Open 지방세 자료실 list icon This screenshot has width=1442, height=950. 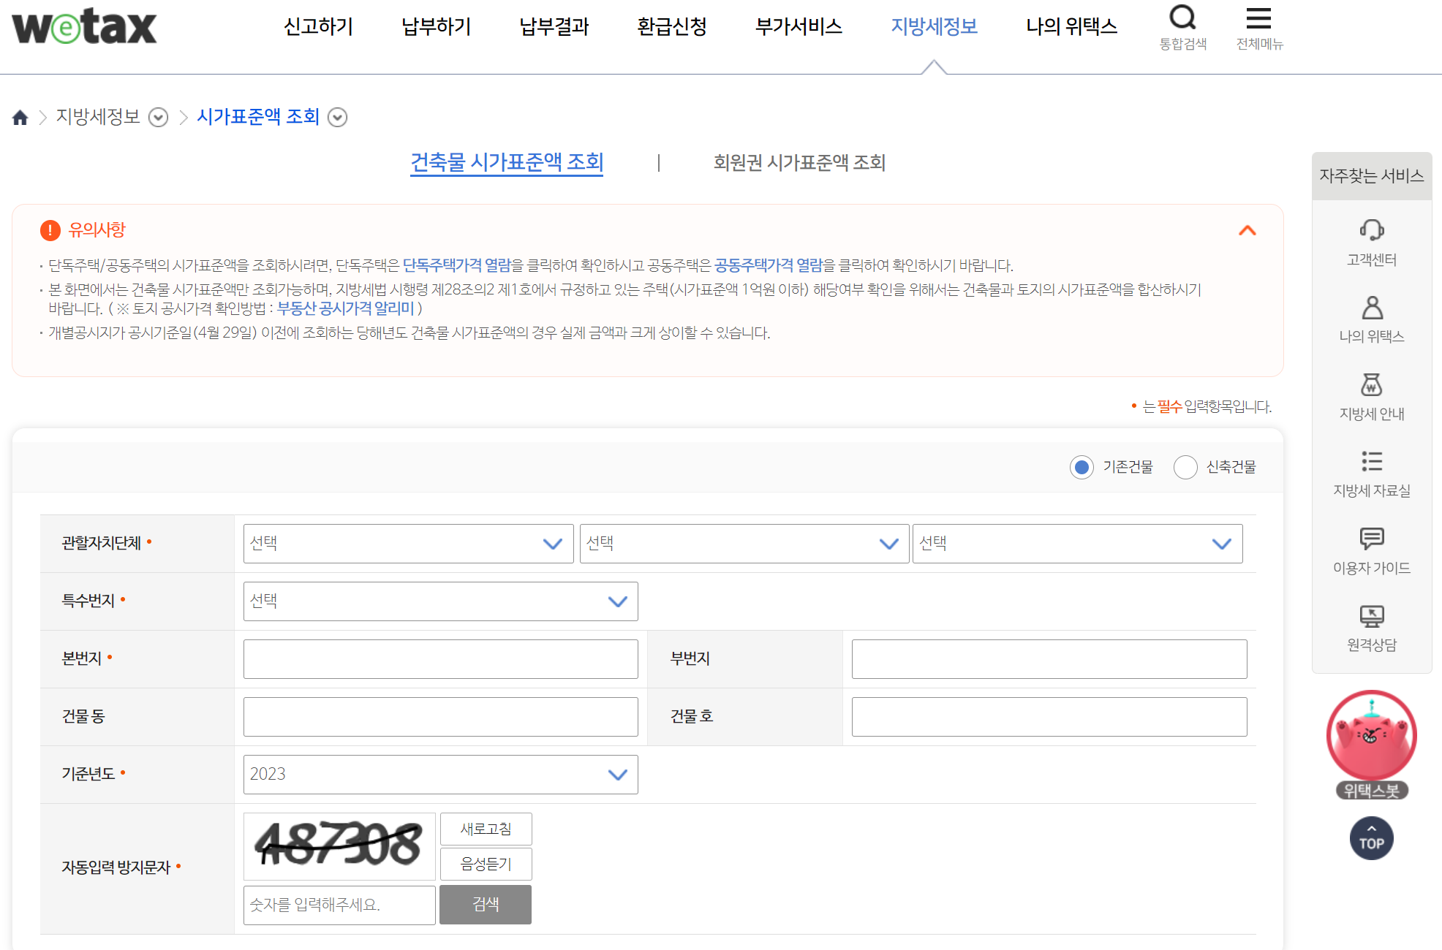pyautogui.click(x=1371, y=461)
